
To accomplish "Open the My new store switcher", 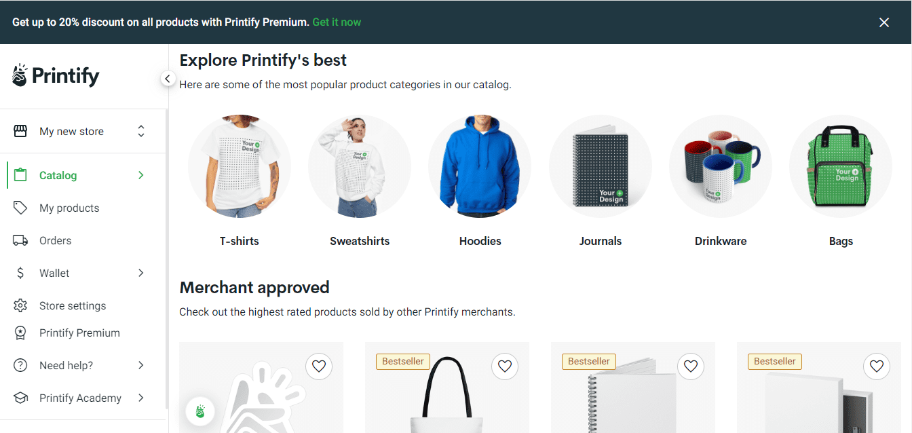I will (80, 131).
